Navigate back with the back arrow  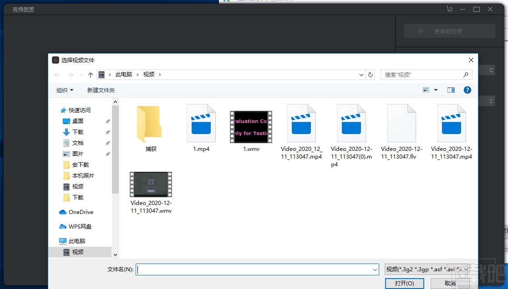pos(57,74)
